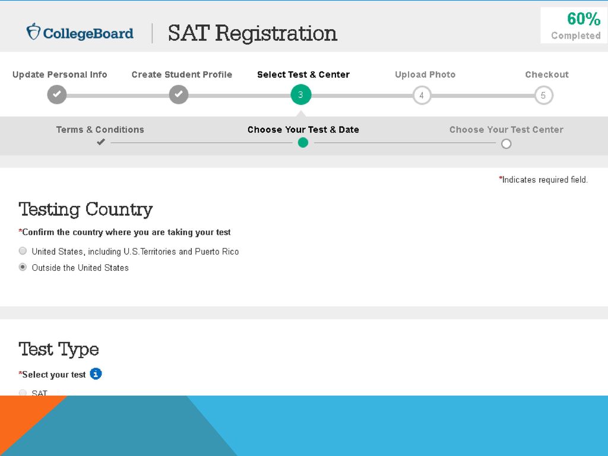The height and width of the screenshot is (456, 608).
Task: Open the Update Personal Info step
Action: tap(60, 74)
